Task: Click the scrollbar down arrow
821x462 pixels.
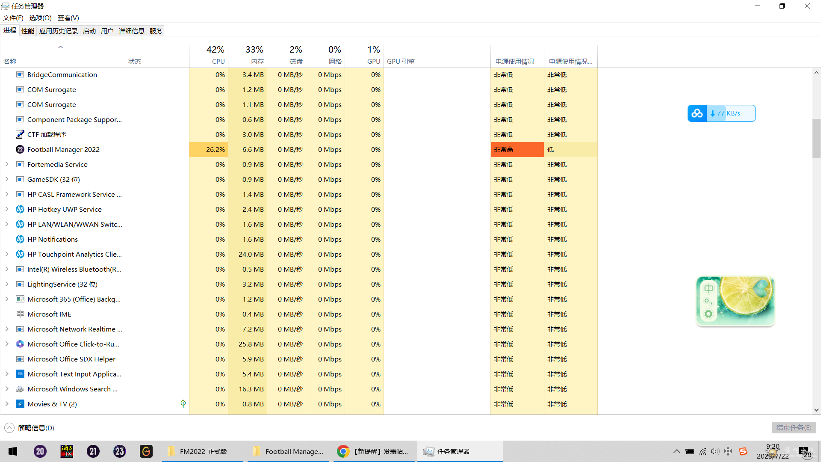Action: (x=816, y=410)
